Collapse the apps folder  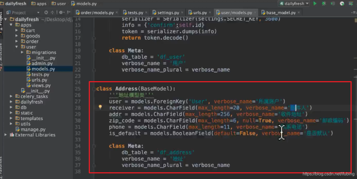[11, 25]
